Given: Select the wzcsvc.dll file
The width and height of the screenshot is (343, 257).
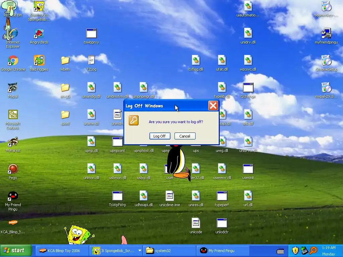Looking at the screenshot, I should 248,63.
